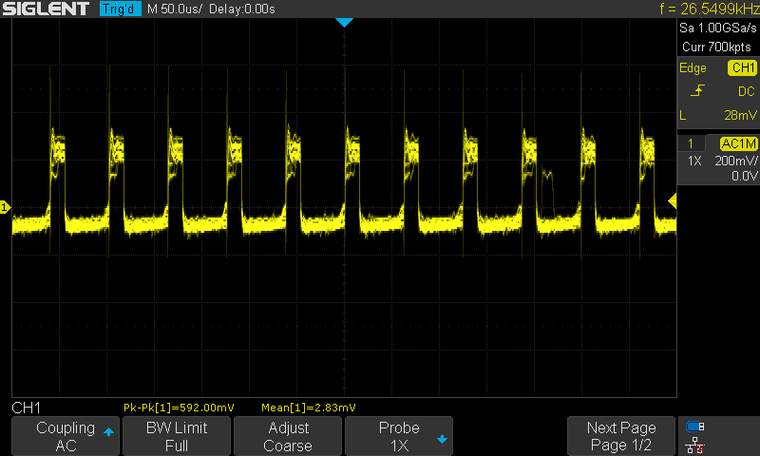Viewport: 760px width, 456px height.
Task: Open the Coupling AC dropdown
Action: click(x=66, y=436)
